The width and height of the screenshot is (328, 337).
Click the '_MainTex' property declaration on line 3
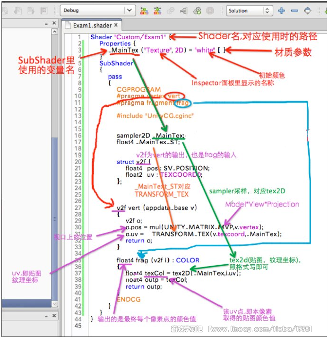(166, 50)
